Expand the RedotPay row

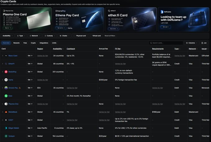(x=2, y=72)
